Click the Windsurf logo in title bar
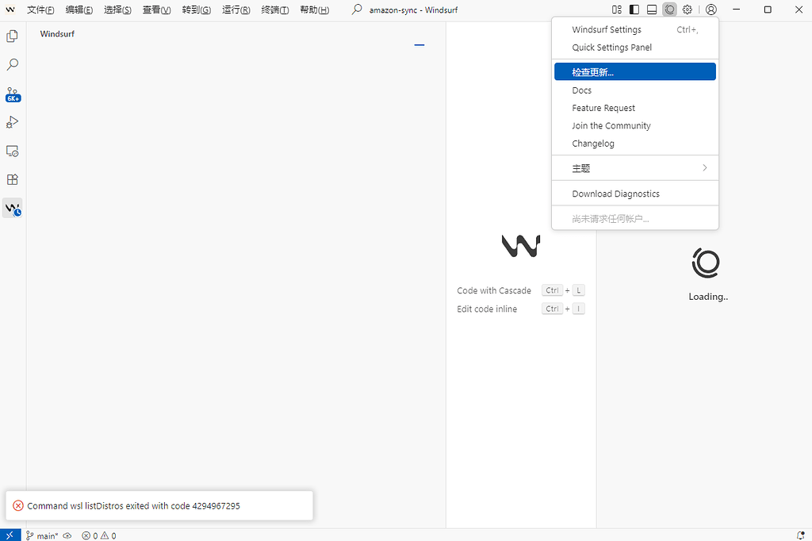The height and width of the screenshot is (541, 812). pos(10,10)
